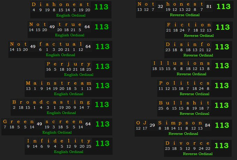The width and height of the screenshot is (237, 160).
Task: Click word sum 32 in "Not honest" row
Action: click(160, 6)
